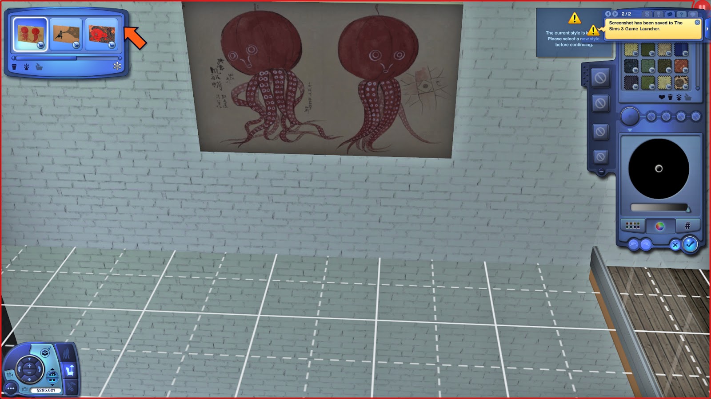The height and width of the screenshot is (399, 711).
Task: Select the third disabled material channel slot
Action: click(601, 131)
